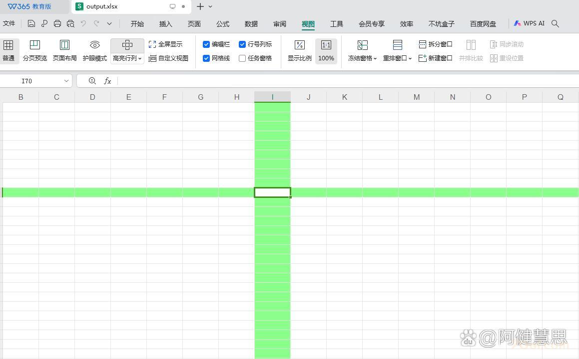Image resolution: width=579 pixels, height=359 pixels.
Task: Open 页面布局 page layout view
Action: [64, 50]
